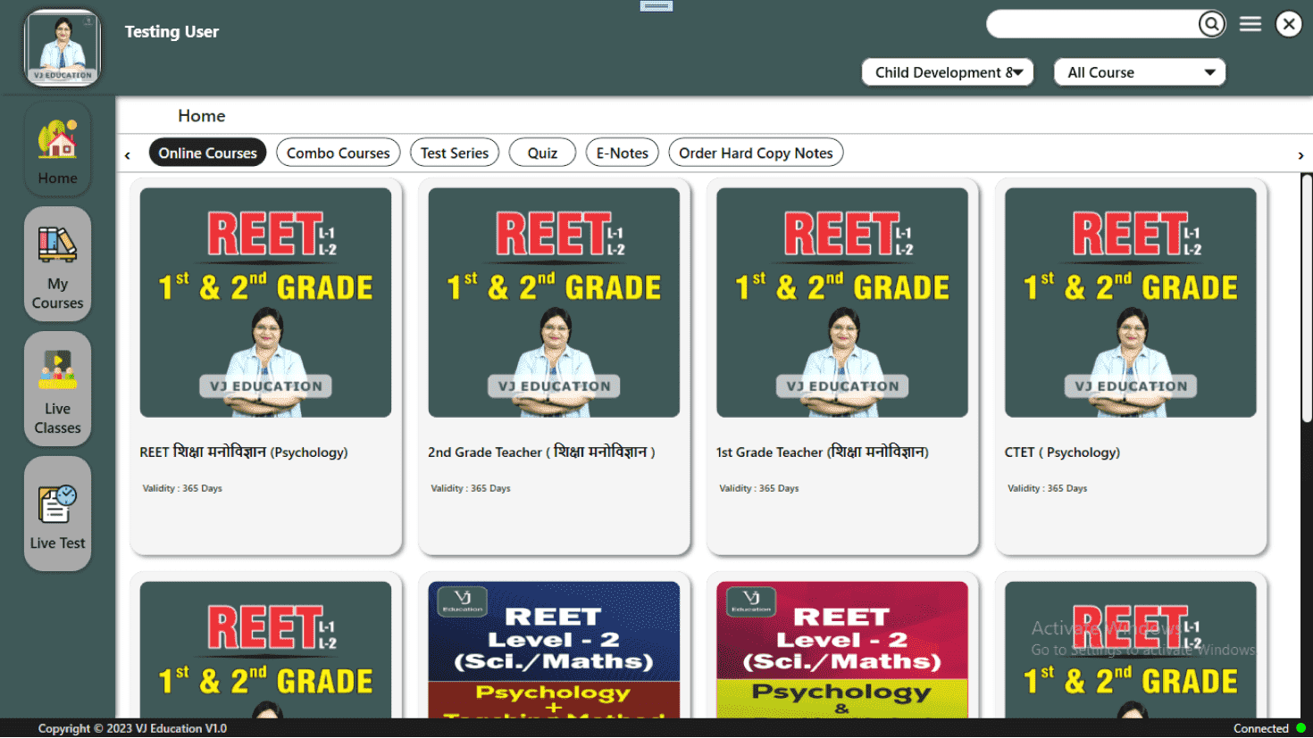Viewport: 1313px width, 738px height.
Task: Expand the Child Development dropdown
Action: [947, 72]
